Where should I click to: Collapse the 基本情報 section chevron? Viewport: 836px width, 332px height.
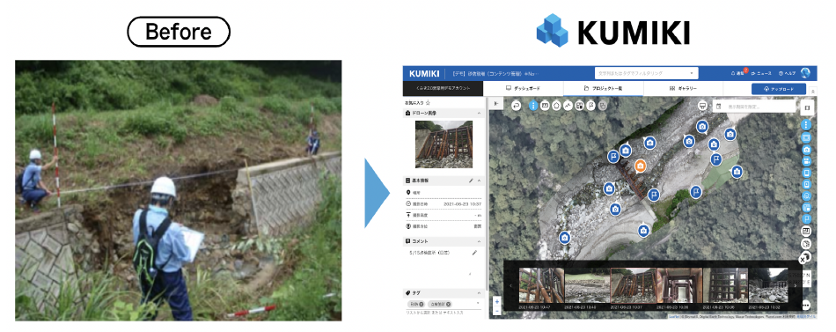[x=479, y=181]
